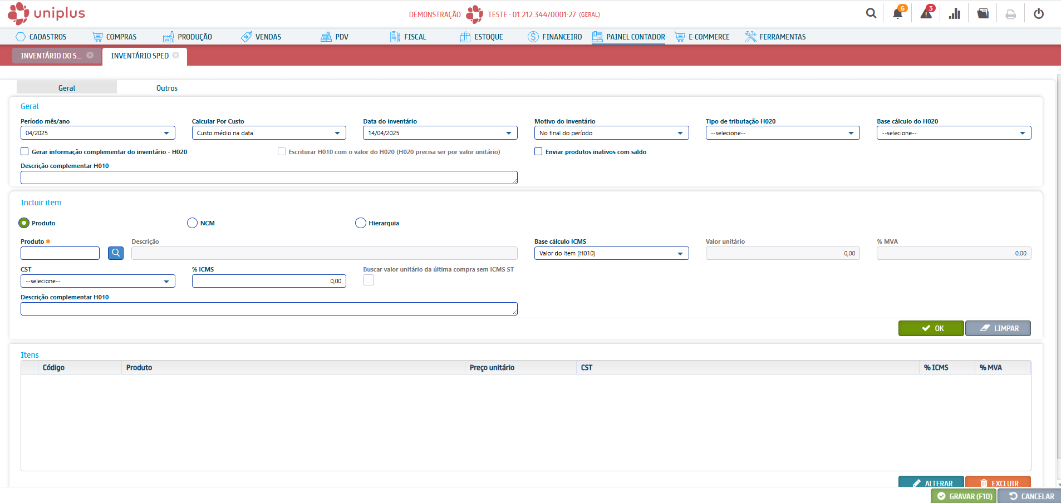The height and width of the screenshot is (503, 1061).
Task: Close the Inventário SPED tab
Action: (x=176, y=56)
